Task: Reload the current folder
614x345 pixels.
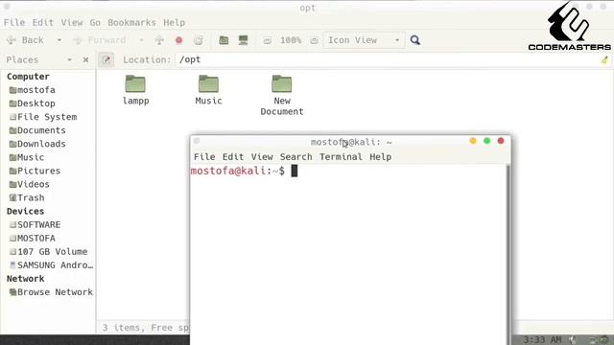Action: (199, 40)
